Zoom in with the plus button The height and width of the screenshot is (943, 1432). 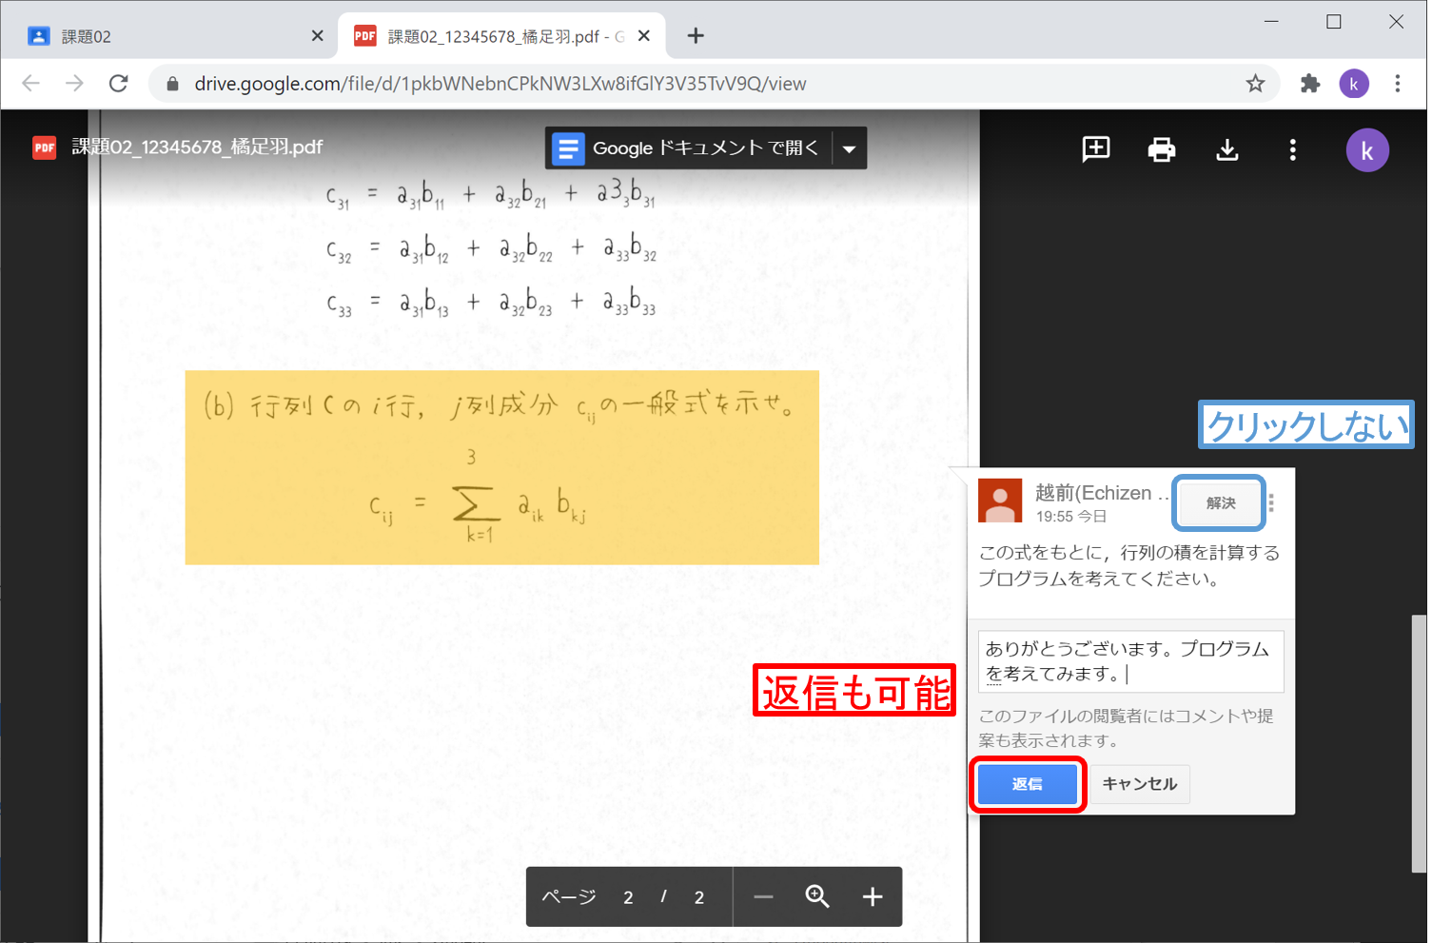click(x=873, y=896)
